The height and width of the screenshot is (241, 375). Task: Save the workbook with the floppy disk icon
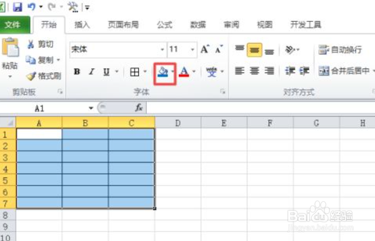pos(17,7)
